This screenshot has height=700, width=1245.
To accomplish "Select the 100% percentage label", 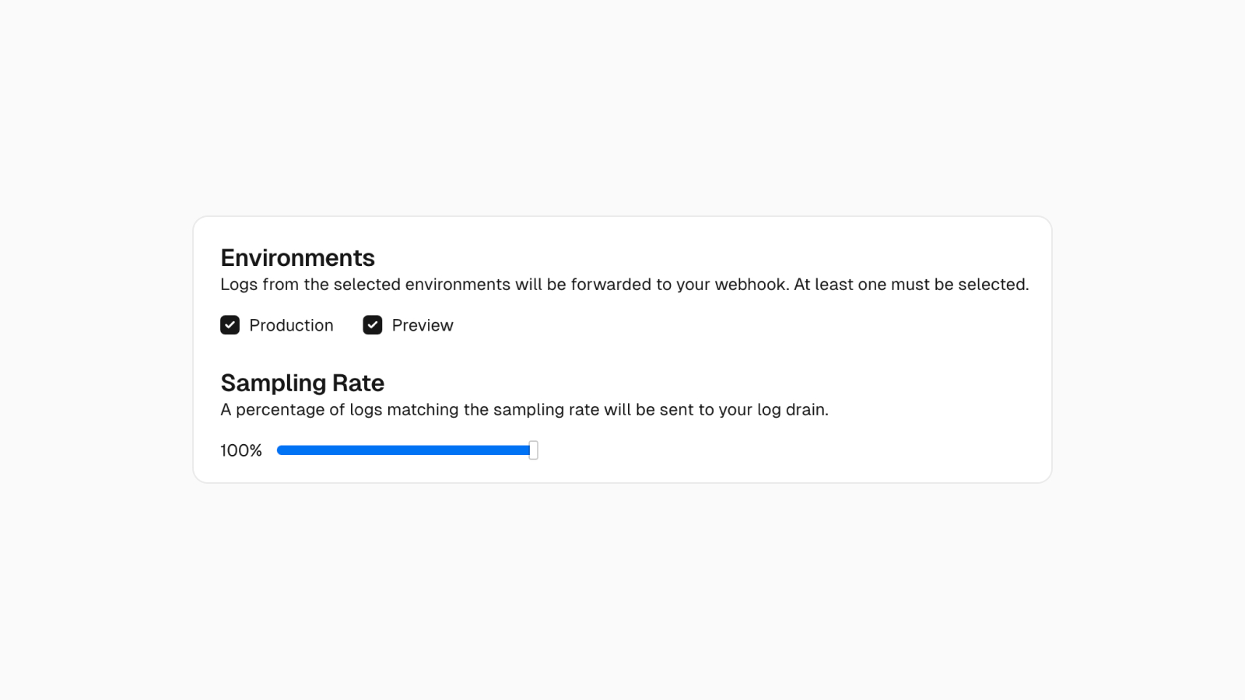I will click(x=240, y=450).
